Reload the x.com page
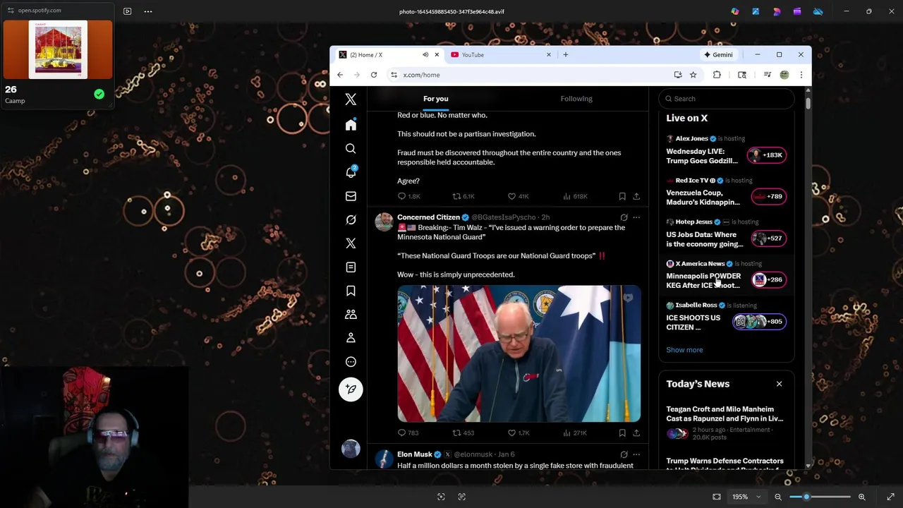 [374, 75]
